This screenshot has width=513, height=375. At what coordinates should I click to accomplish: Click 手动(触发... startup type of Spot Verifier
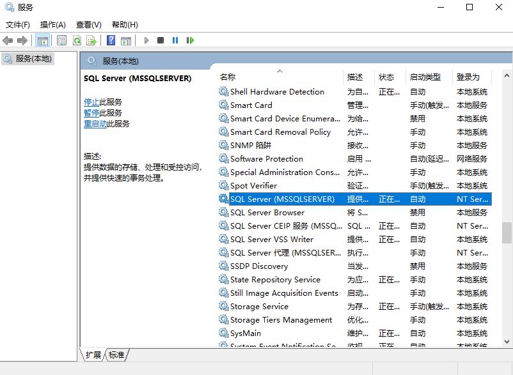[x=429, y=185]
